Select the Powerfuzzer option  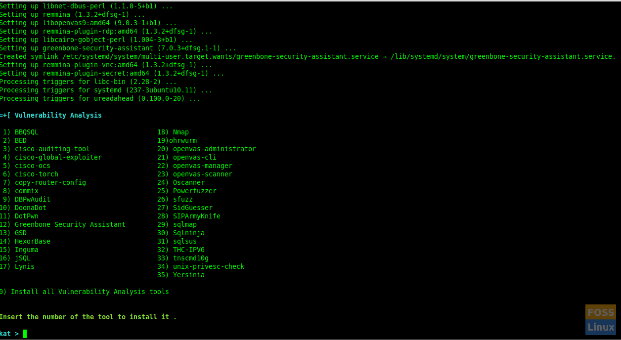194,191
